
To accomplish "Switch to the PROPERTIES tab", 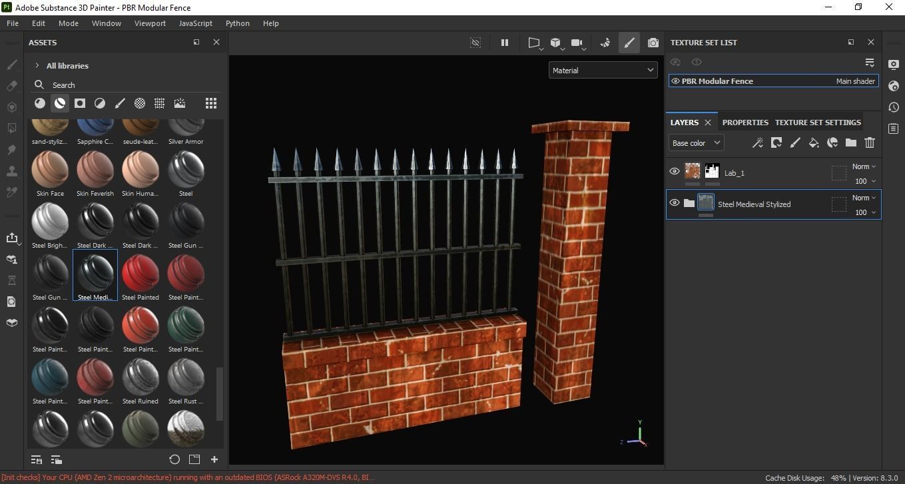I will tap(745, 122).
